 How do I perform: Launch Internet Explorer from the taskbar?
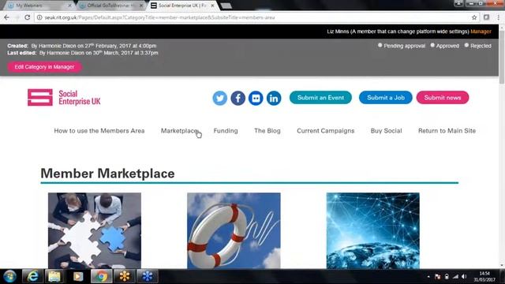32,276
